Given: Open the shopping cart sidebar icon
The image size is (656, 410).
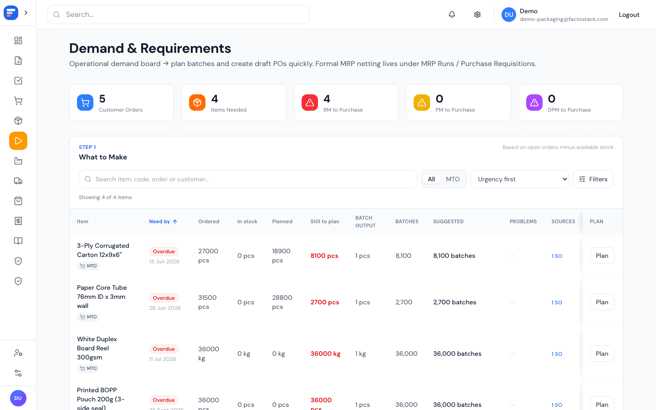Looking at the screenshot, I should click(18, 101).
